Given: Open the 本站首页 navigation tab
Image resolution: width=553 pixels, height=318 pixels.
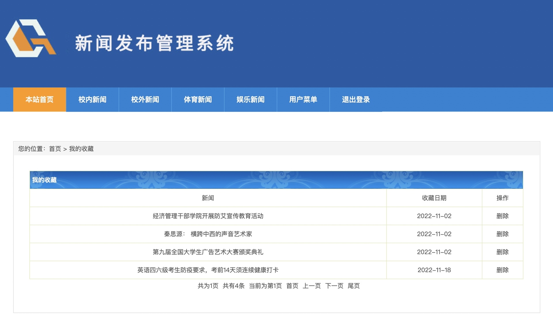Looking at the screenshot, I should 39,100.
